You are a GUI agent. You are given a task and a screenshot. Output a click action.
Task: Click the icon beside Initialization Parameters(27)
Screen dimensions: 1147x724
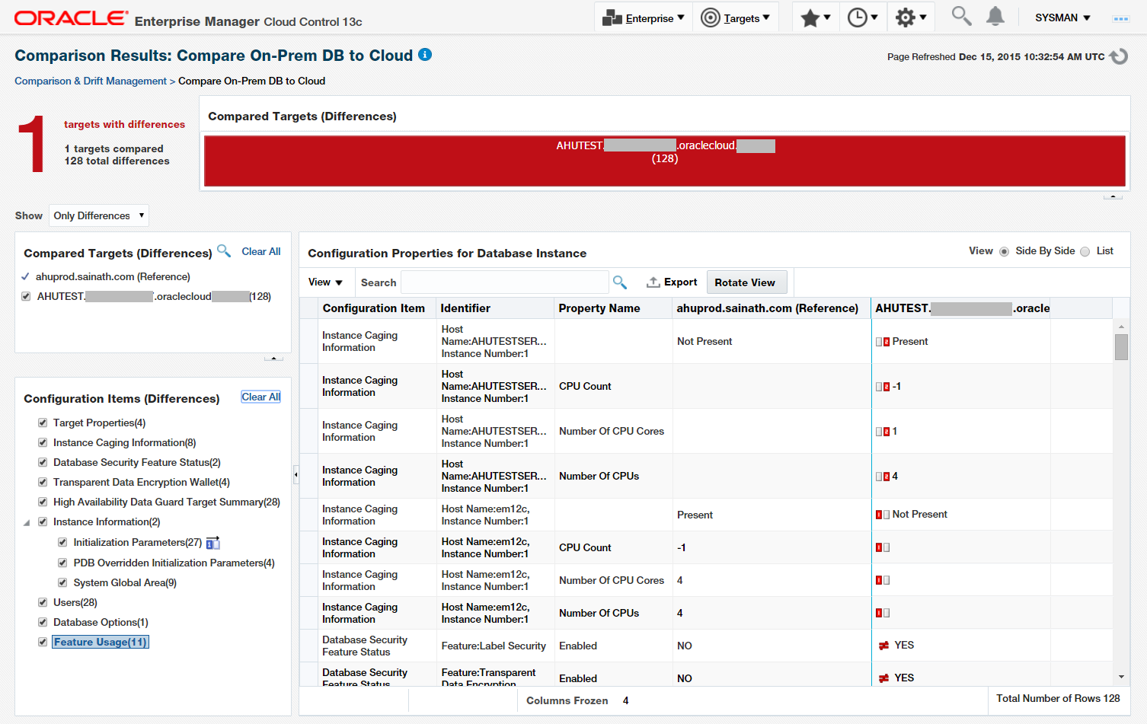(213, 543)
